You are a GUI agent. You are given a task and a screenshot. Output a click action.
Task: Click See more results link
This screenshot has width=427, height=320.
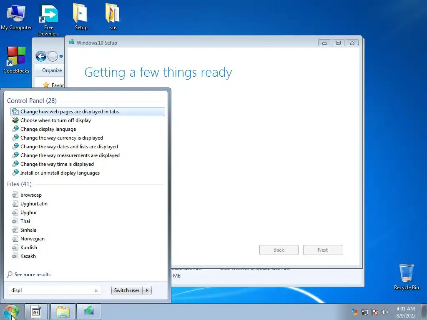33,275
